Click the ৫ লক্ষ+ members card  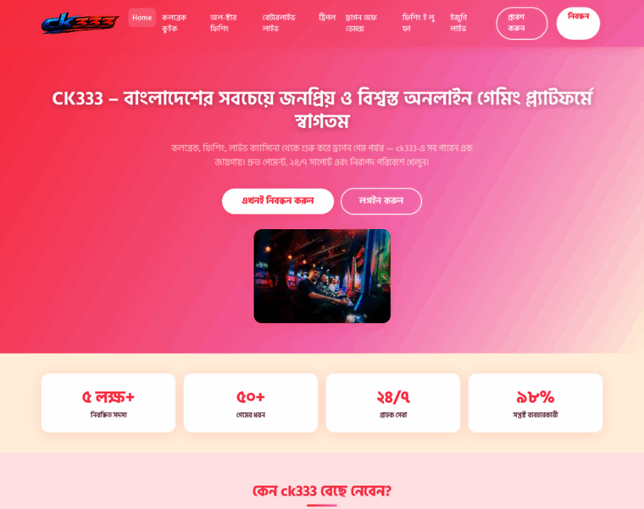pos(108,403)
